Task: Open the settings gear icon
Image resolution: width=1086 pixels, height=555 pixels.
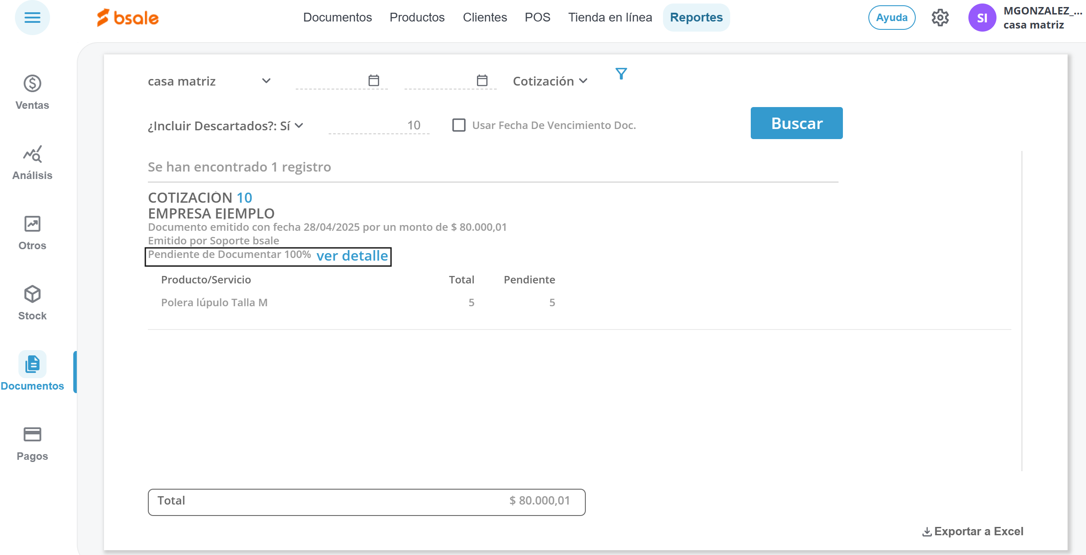Action: [940, 18]
